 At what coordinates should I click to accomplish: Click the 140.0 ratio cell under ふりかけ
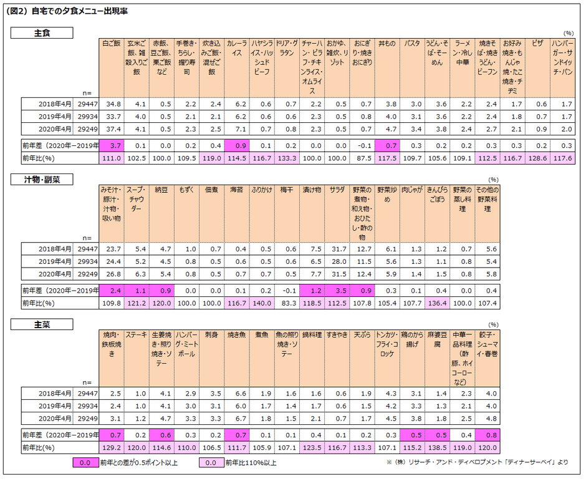click(x=262, y=303)
